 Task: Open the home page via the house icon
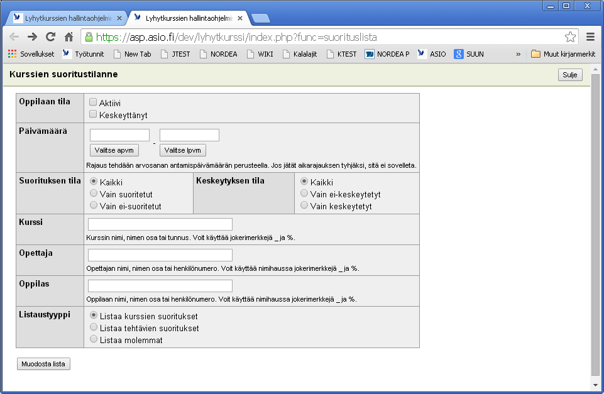69,37
